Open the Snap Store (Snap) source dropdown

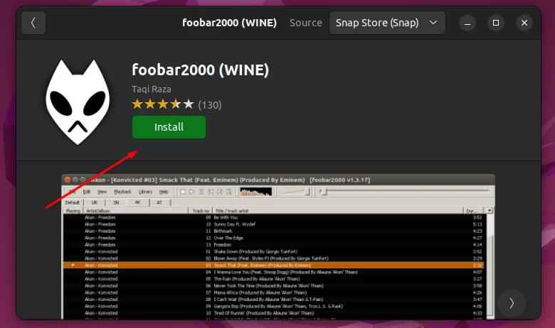pos(387,23)
